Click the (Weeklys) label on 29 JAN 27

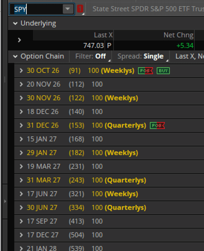[x=121, y=153]
